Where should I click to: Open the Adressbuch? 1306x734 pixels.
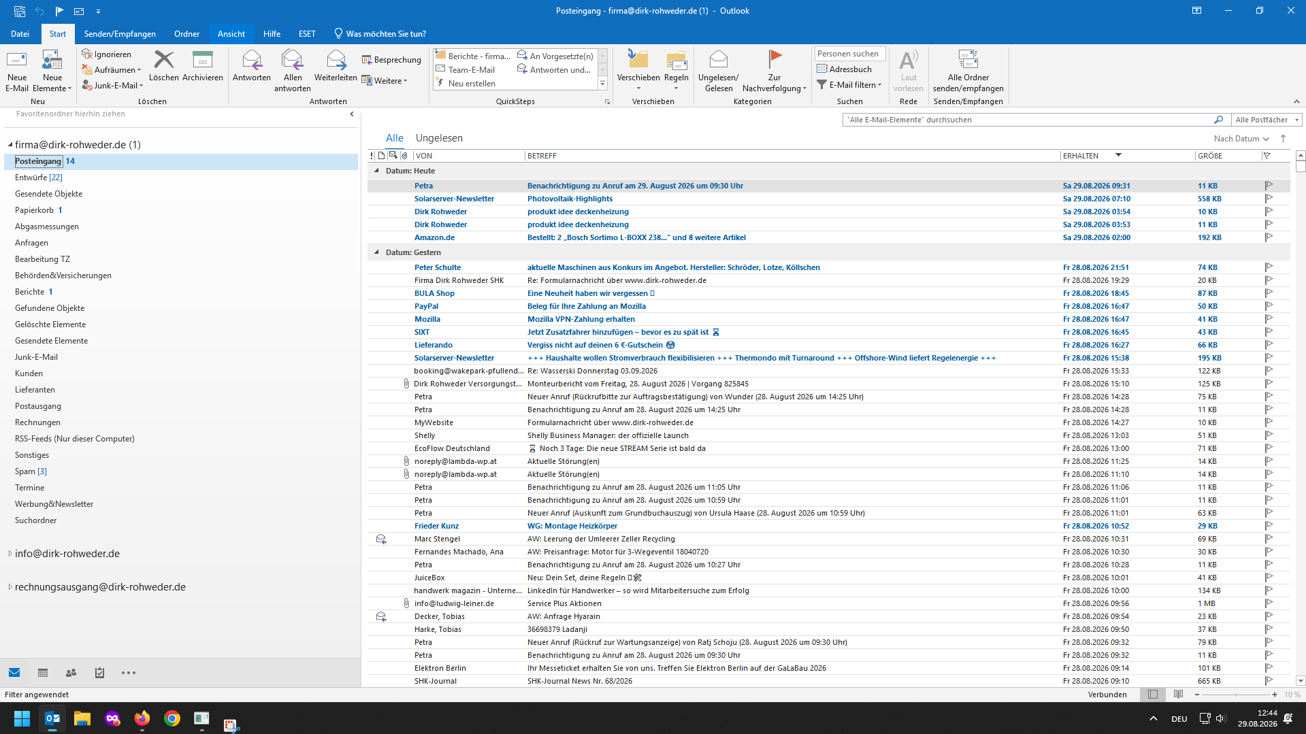coord(844,69)
